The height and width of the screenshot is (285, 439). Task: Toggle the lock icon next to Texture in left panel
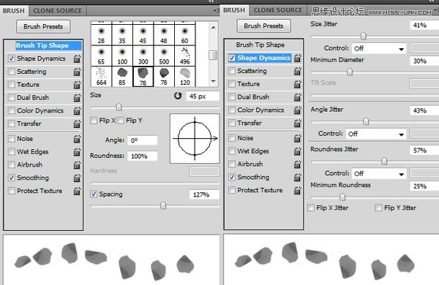(77, 85)
